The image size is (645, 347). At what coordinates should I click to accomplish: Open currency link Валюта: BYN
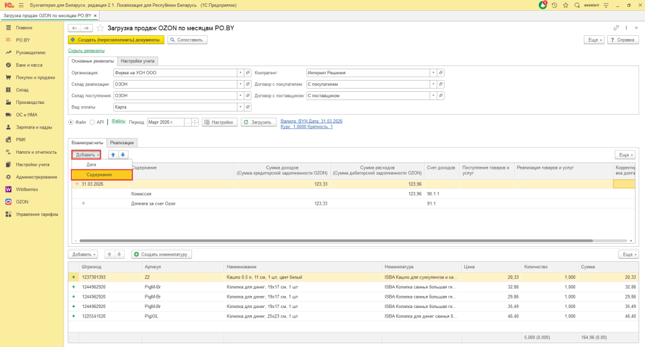pyautogui.click(x=311, y=122)
